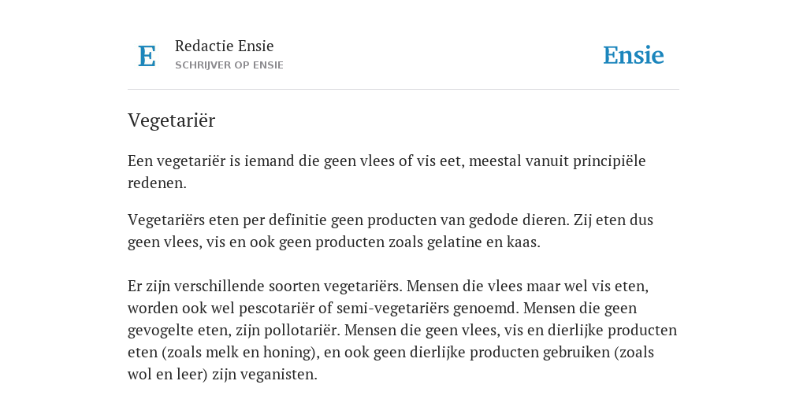Click the horizontal divider under the header

pos(403,90)
